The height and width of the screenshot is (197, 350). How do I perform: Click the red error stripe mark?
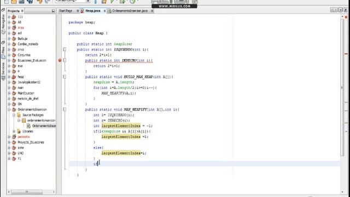(346, 54)
